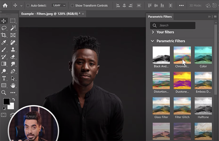Select the Rectangle shape tool
The height and width of the screenshot is (141, 219).
tap(4, 85)
